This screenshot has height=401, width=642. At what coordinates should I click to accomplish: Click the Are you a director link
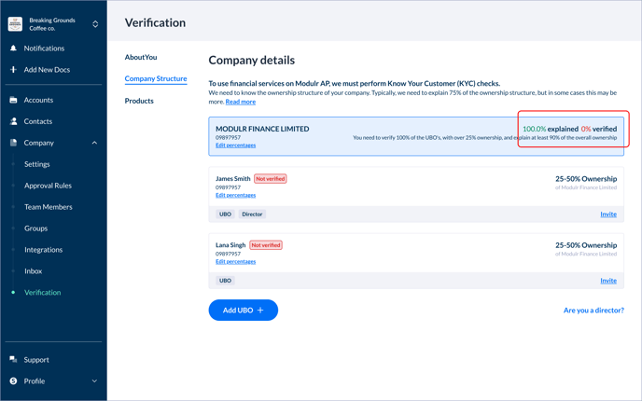[x=593, y=311]
